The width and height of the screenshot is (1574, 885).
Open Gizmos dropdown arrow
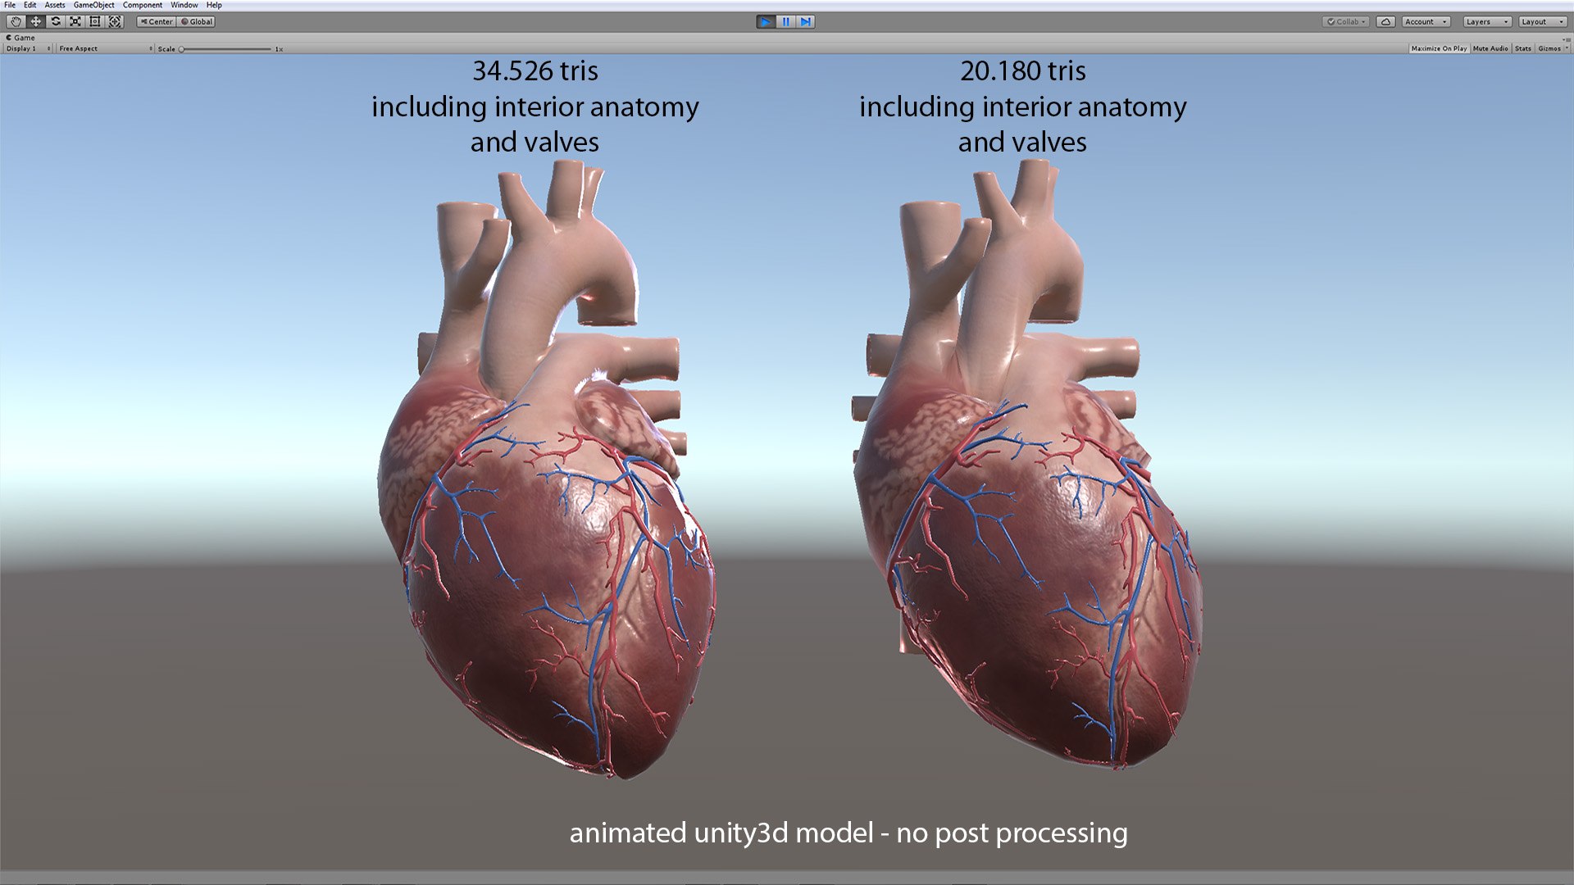pos(1567,48)
